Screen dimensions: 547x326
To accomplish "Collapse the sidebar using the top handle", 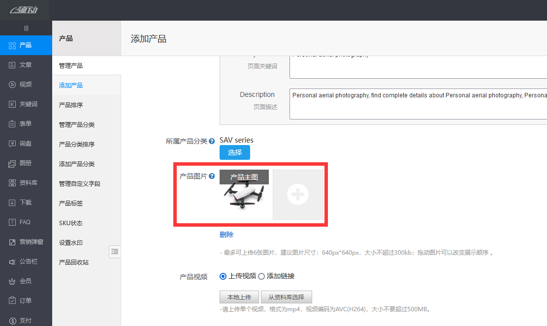I will click(x=26, y=27).
